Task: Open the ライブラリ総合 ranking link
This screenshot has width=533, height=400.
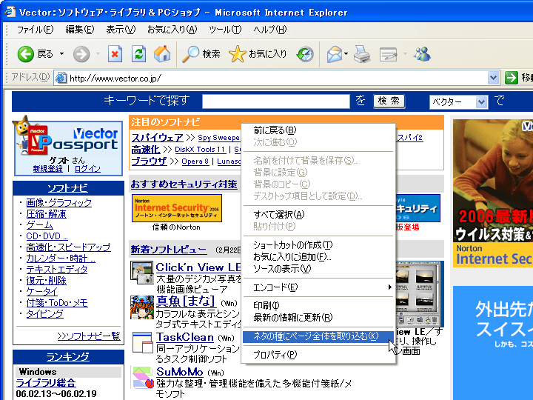Action: (46, 383)
